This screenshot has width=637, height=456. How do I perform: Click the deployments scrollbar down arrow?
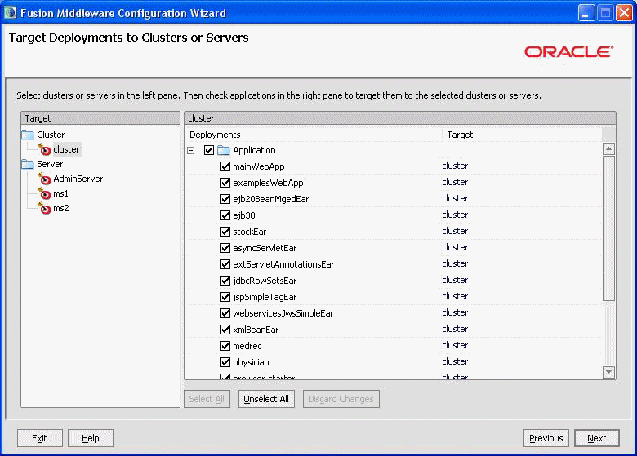tap(608, 372)
